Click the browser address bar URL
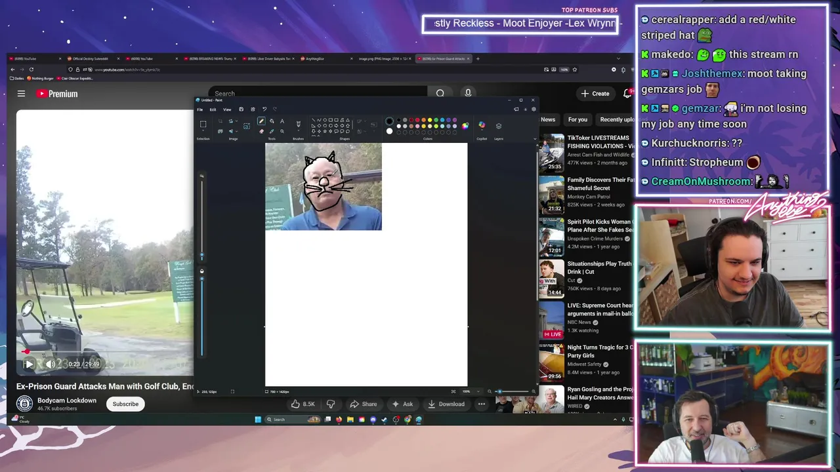This screenshot has height=472, width=840. [x=127, y=69]
